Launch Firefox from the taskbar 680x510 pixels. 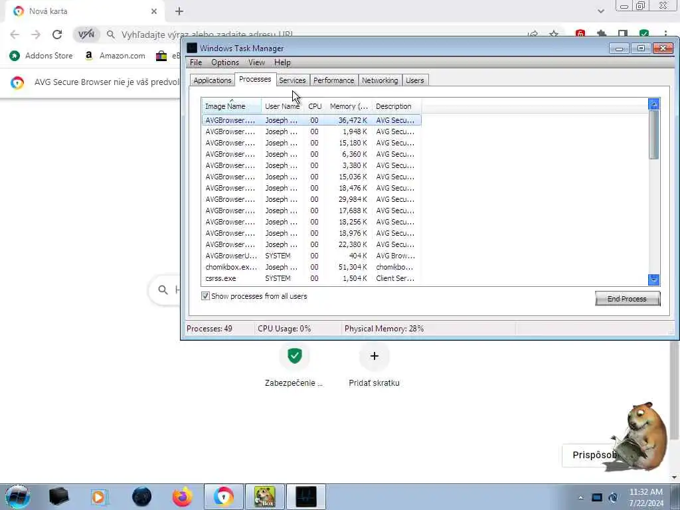[182, 497]
